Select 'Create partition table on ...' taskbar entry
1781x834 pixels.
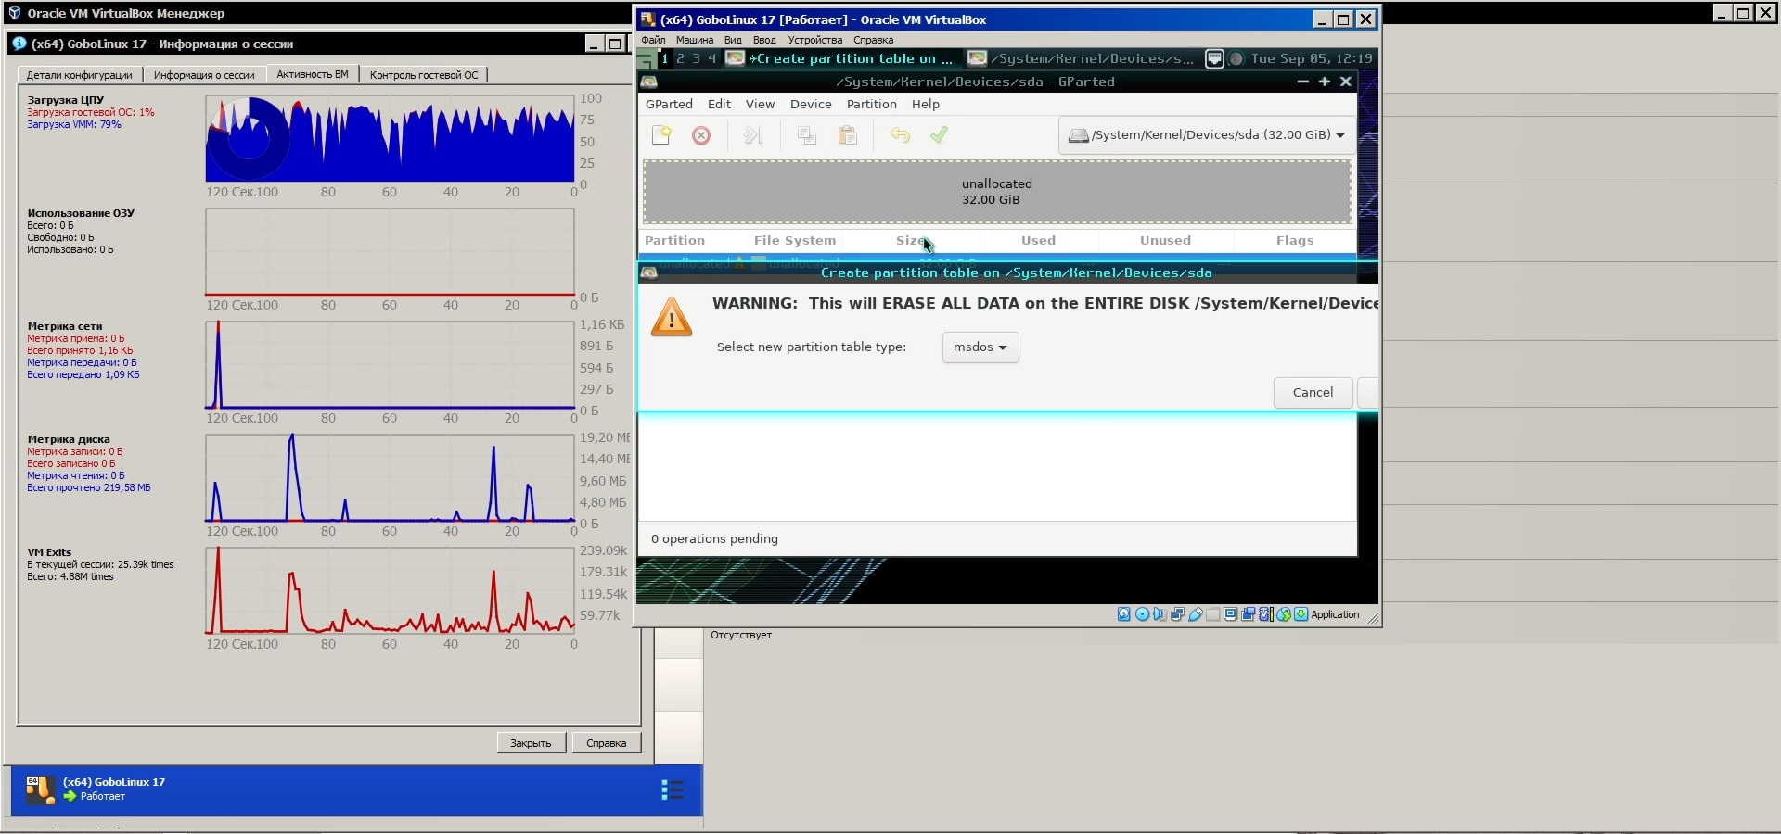(x=840, y=58)
